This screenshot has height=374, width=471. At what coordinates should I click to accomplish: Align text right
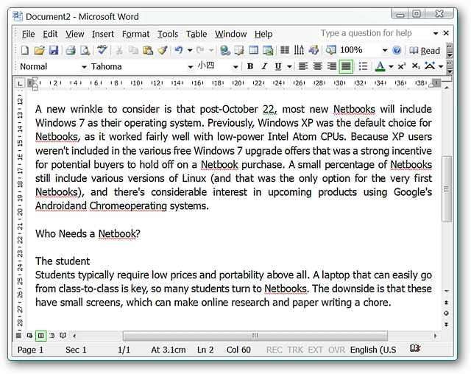[x=332, y=66]
